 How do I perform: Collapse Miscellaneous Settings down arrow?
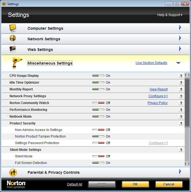click(x=178, y=63)
